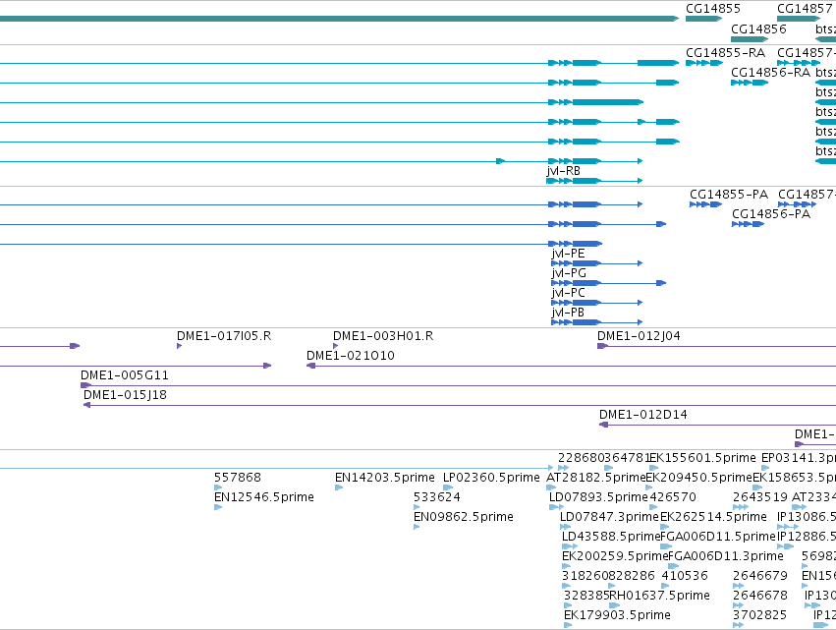Select the jvl-PE protein feature
Screen dimensions: 836x630
[597, 263]
